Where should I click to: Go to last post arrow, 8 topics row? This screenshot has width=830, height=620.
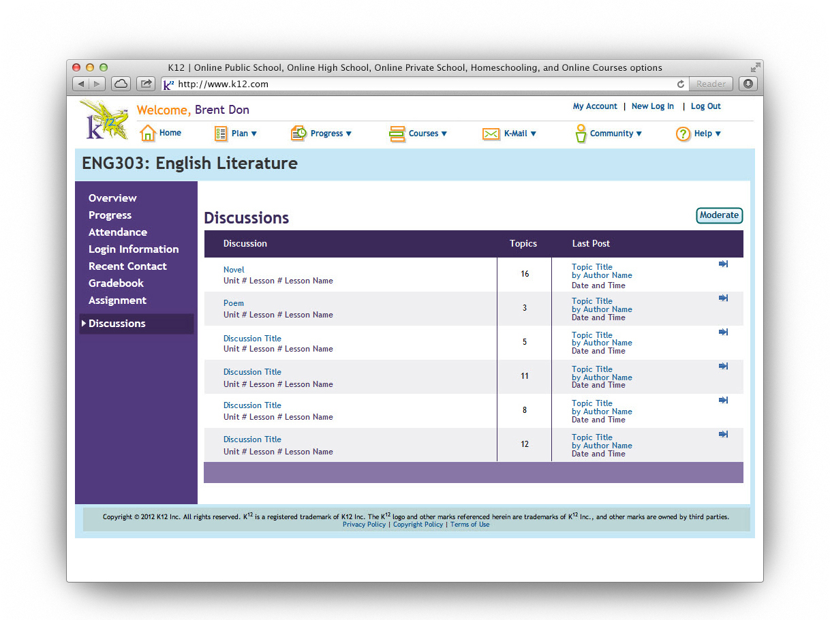tap(724, 400)
